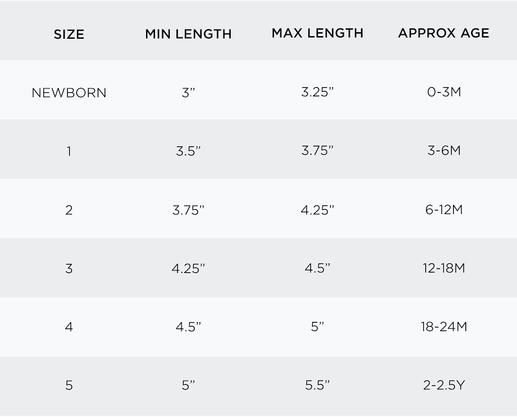Image resolution: width=517 pixels, height=417 pixels.
Task: Click the APPROX AGE column header
Action: click(444, 33)
